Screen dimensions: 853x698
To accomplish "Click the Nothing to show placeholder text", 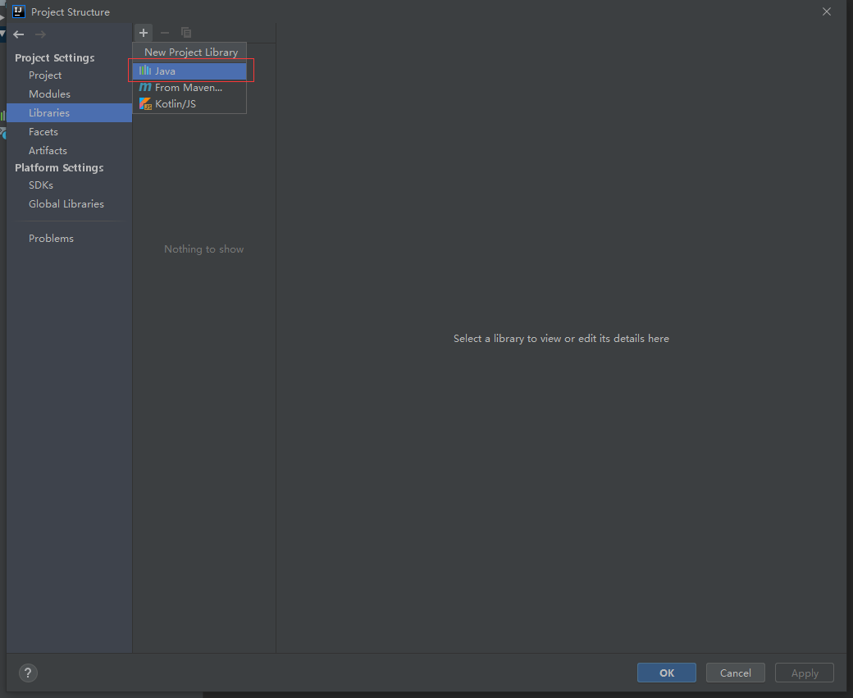I will 204,249.
